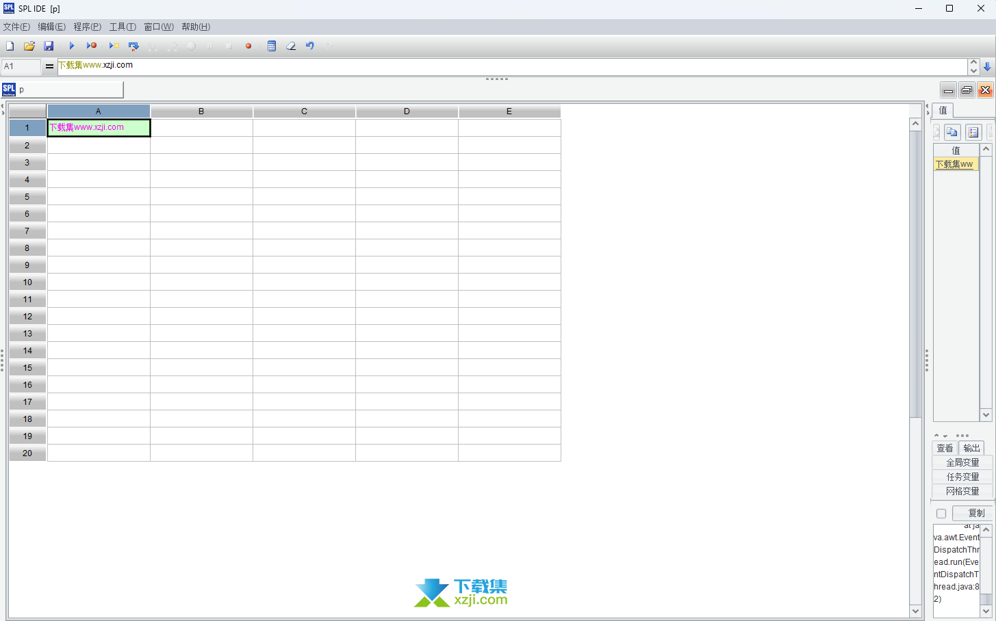Start step-by-step execution

(114, 46)
